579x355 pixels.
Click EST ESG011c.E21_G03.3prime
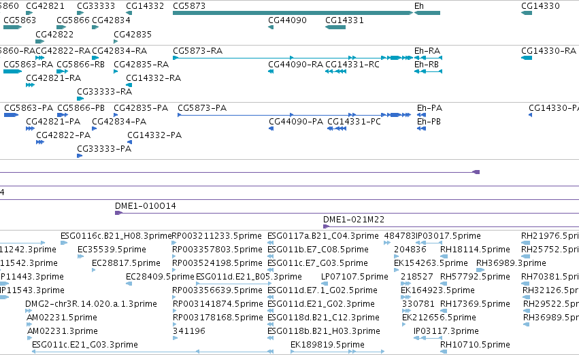153,352
